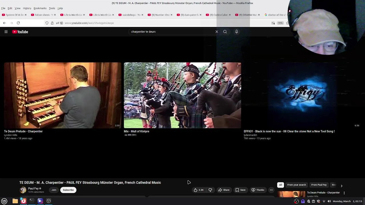Select the All filter chip
Image resolution: width=365 pixels, height=205 pixels.
coord(281,185)
